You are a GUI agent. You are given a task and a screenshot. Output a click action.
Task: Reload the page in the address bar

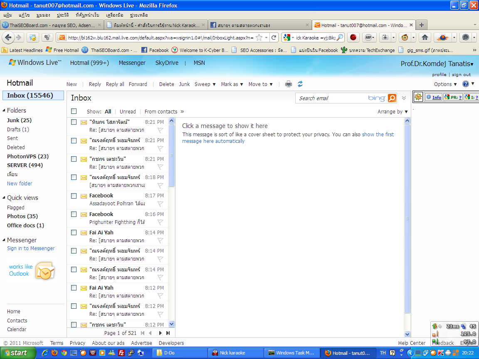274,37
